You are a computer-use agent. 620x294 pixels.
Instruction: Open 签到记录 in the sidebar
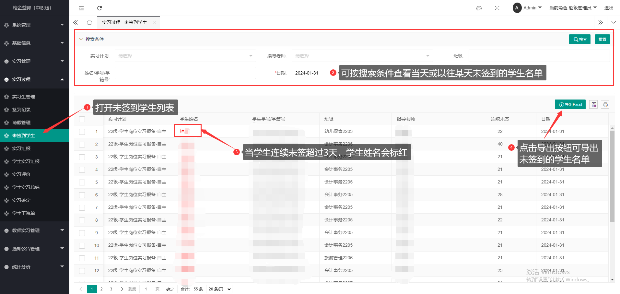click(x=21, y=110)
